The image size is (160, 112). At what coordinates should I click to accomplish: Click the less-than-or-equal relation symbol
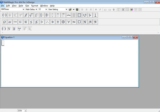coord(31,22)
